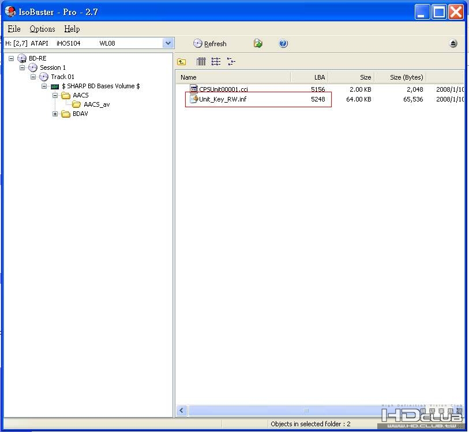Select Track 01 in the tree
Screen dimensions: 469x432
pyautogui.click(x=62, y=77)
